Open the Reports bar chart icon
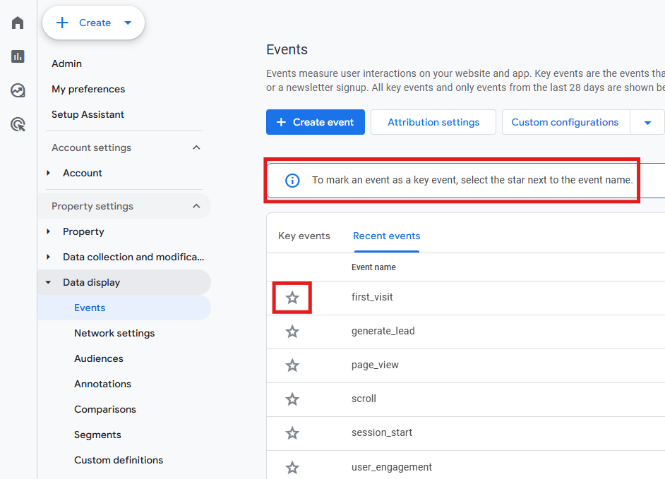 click(18, 56)
